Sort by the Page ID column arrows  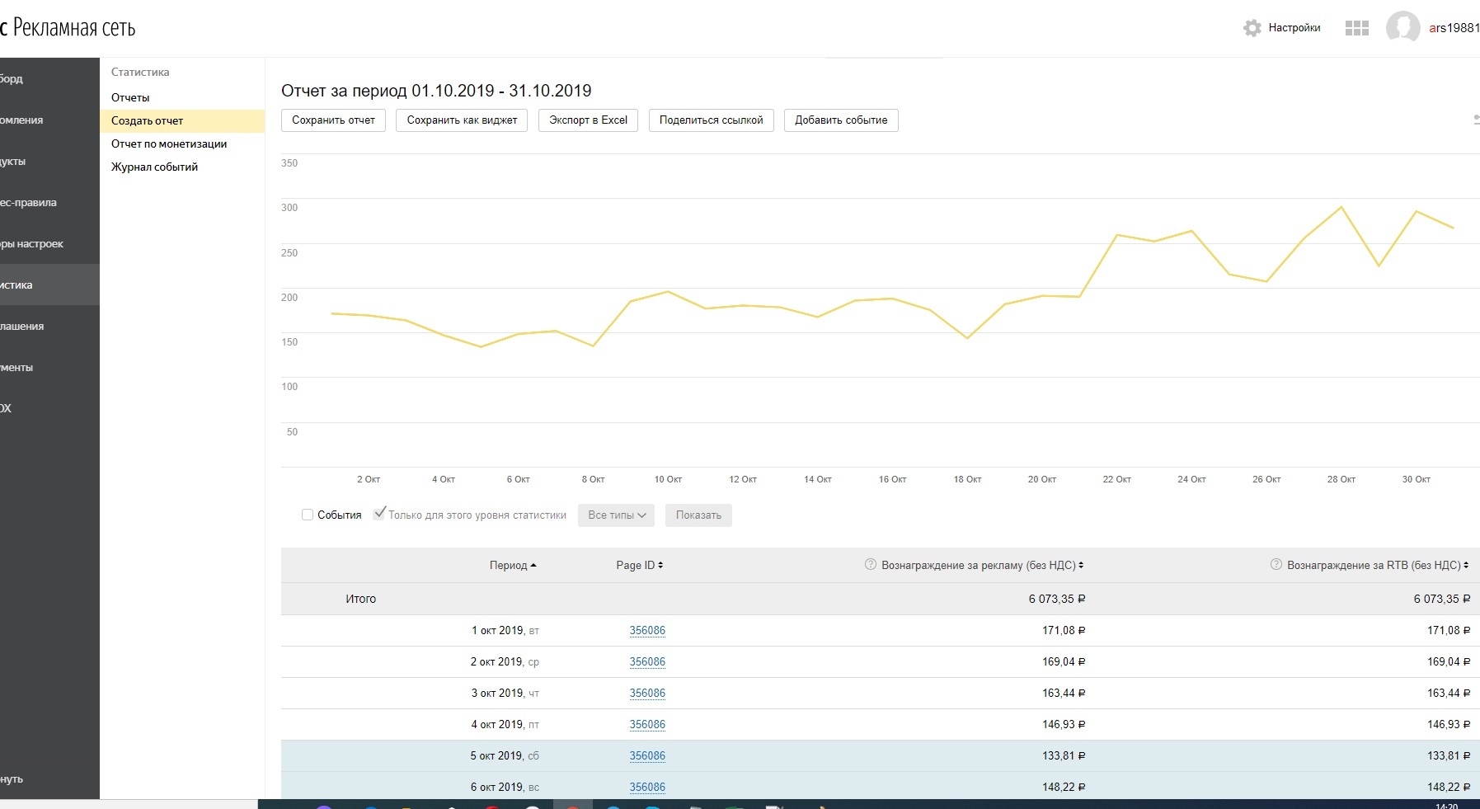tap(660, 566)
